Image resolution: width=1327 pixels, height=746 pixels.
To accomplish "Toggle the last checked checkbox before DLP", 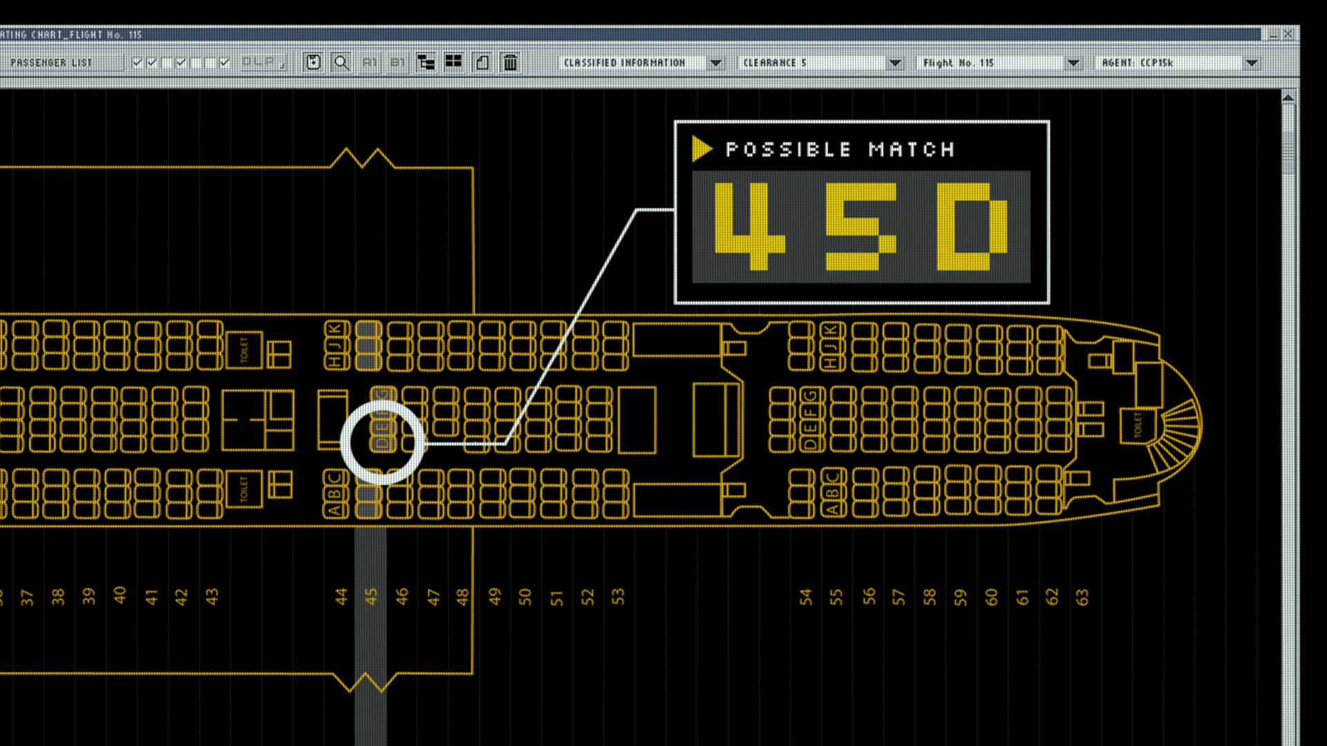I will [x=224, y=62].
